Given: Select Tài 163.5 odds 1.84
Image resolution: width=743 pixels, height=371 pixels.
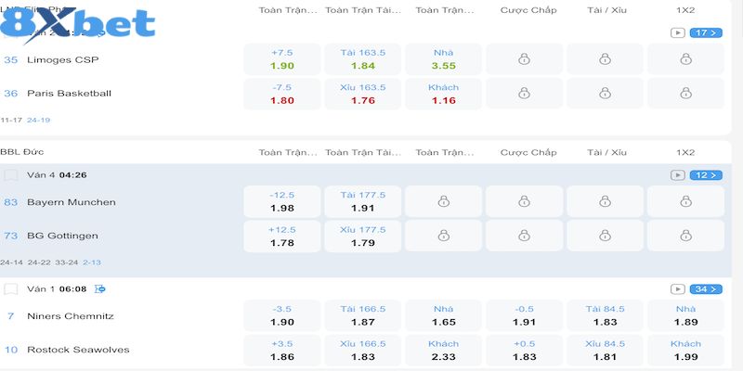Looking at the screenshot, I should tap(363, 59).
